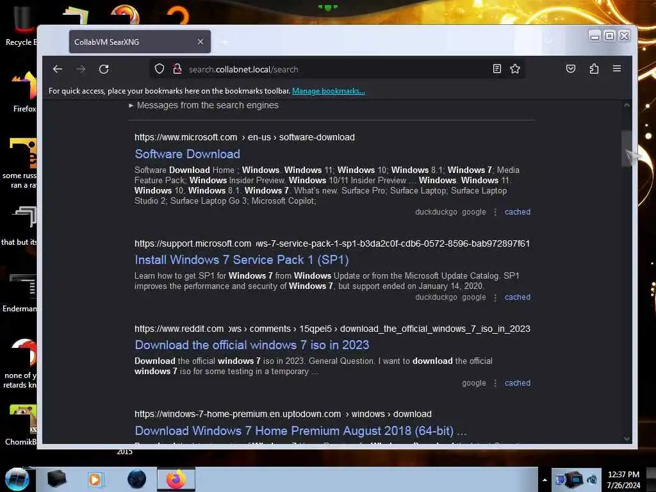Open Download Windows 7 Home Premium result
The height and width of the screenshot is (492, 656).
tap(300, 431)
